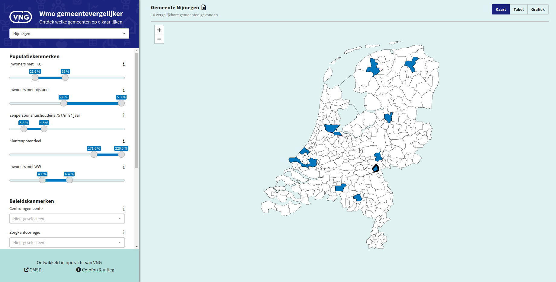Click the info icon beside Centrumgemeente
Viewport: 556px width, 282px height.
click(x=124, y=208)
